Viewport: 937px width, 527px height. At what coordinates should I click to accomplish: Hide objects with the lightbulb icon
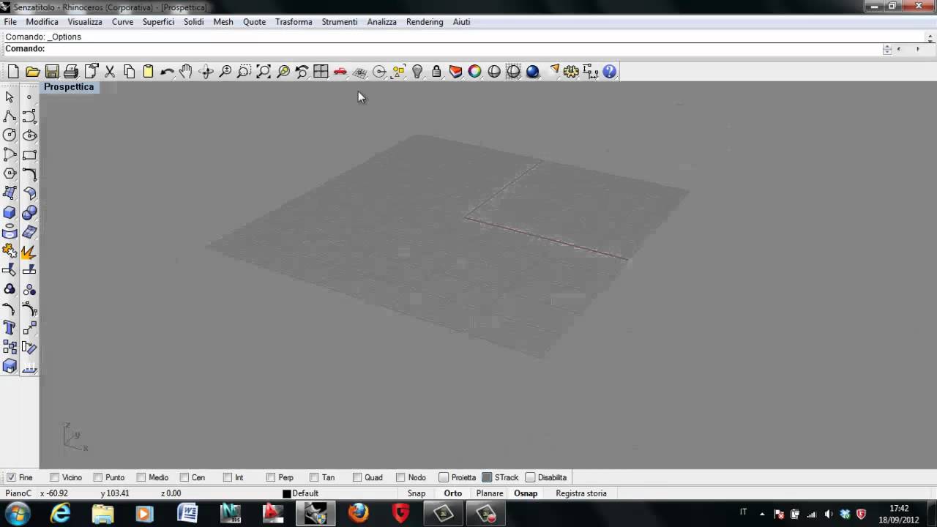[x=417, y=71]
